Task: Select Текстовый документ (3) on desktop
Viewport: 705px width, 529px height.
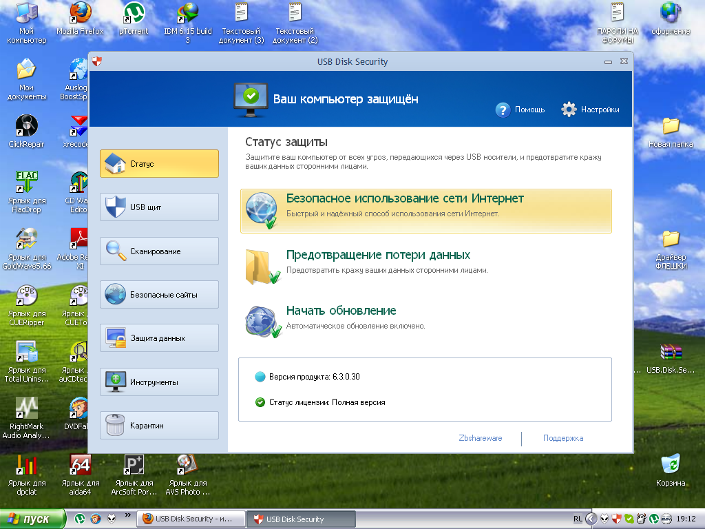Action: point(242,23)
